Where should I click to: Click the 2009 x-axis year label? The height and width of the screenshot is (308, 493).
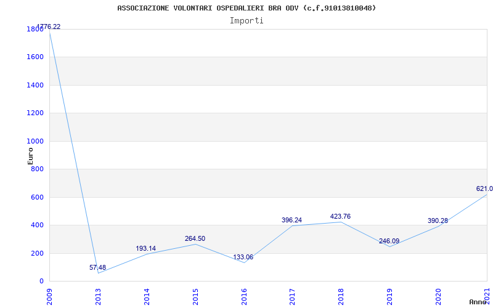pos(49,297)
